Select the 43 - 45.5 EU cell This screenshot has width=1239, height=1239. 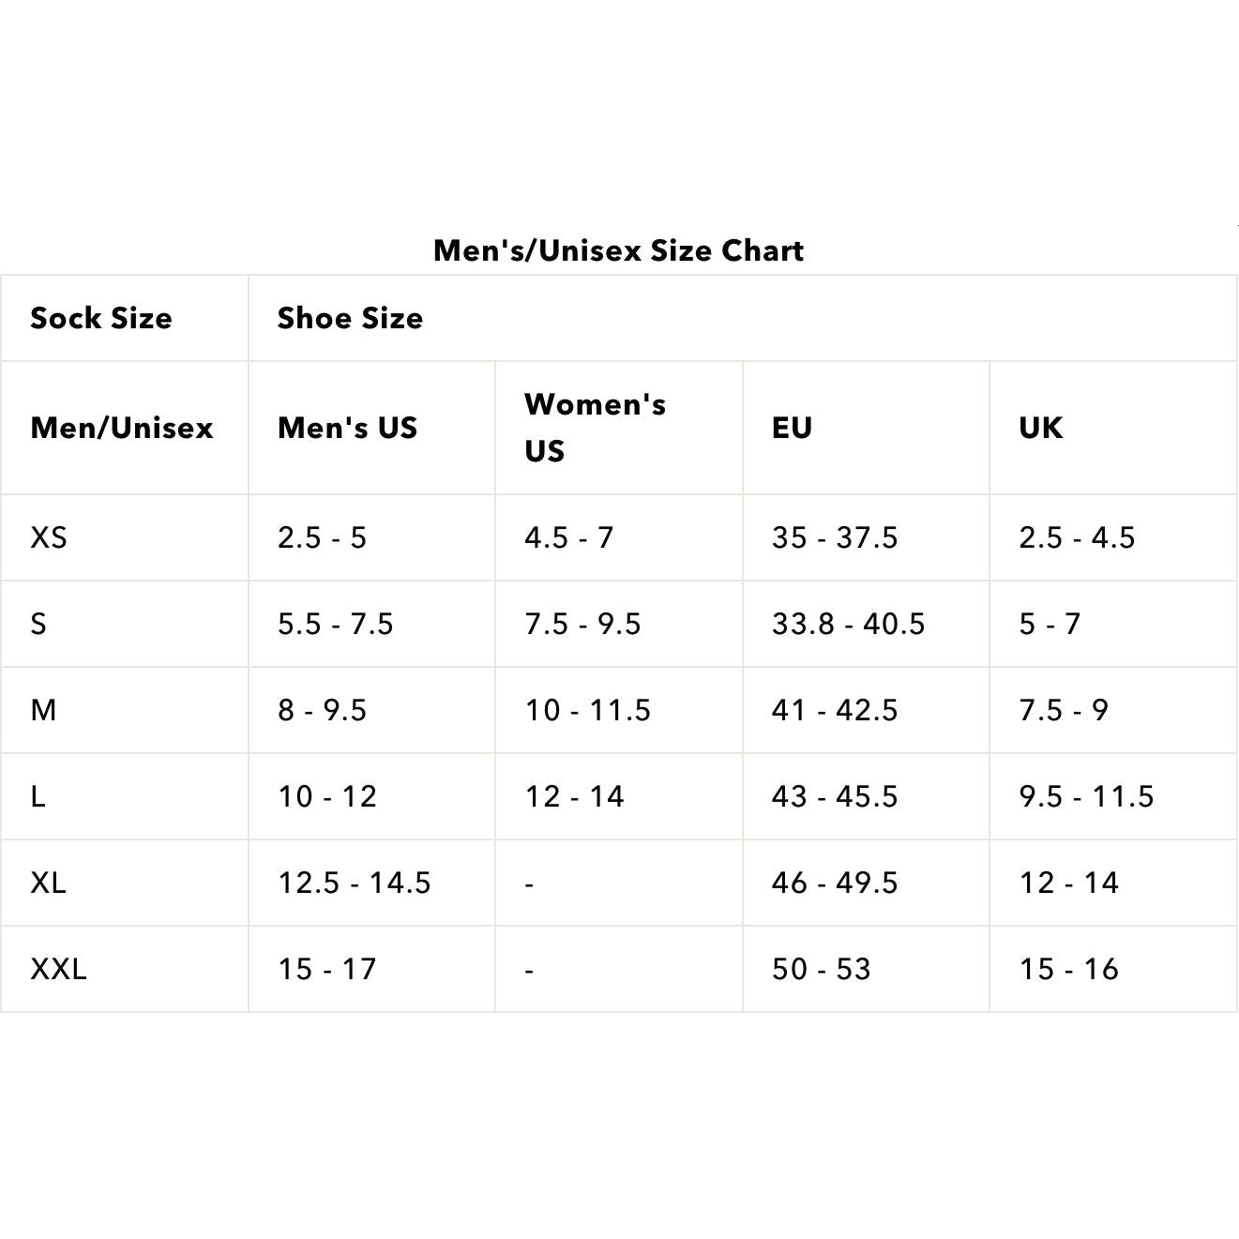pos(834,796)
